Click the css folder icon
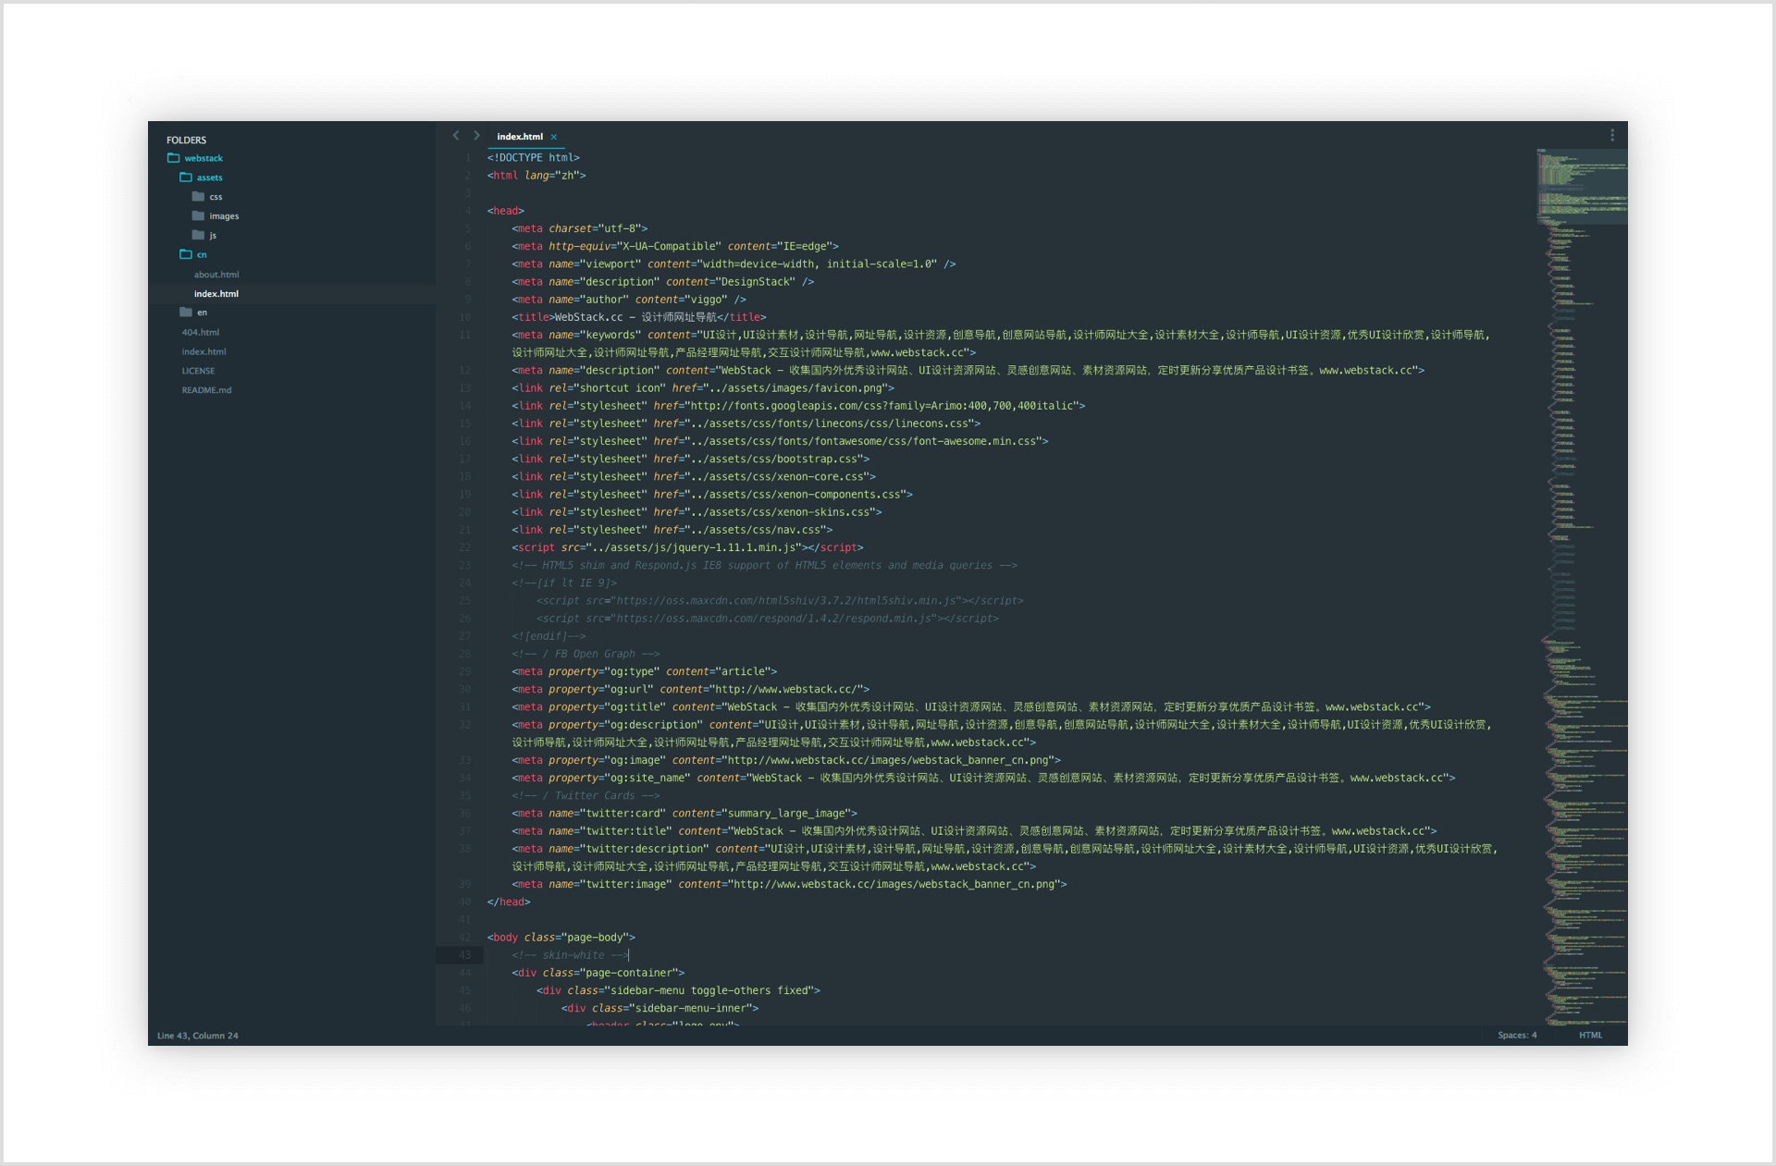The height and width of the screenshot is (1166, 1776). (199, 196)
